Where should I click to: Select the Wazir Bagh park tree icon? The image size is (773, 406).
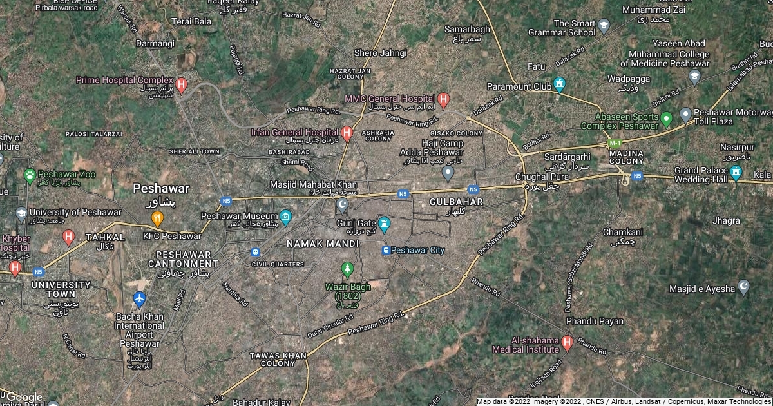(x=347, y=268)
